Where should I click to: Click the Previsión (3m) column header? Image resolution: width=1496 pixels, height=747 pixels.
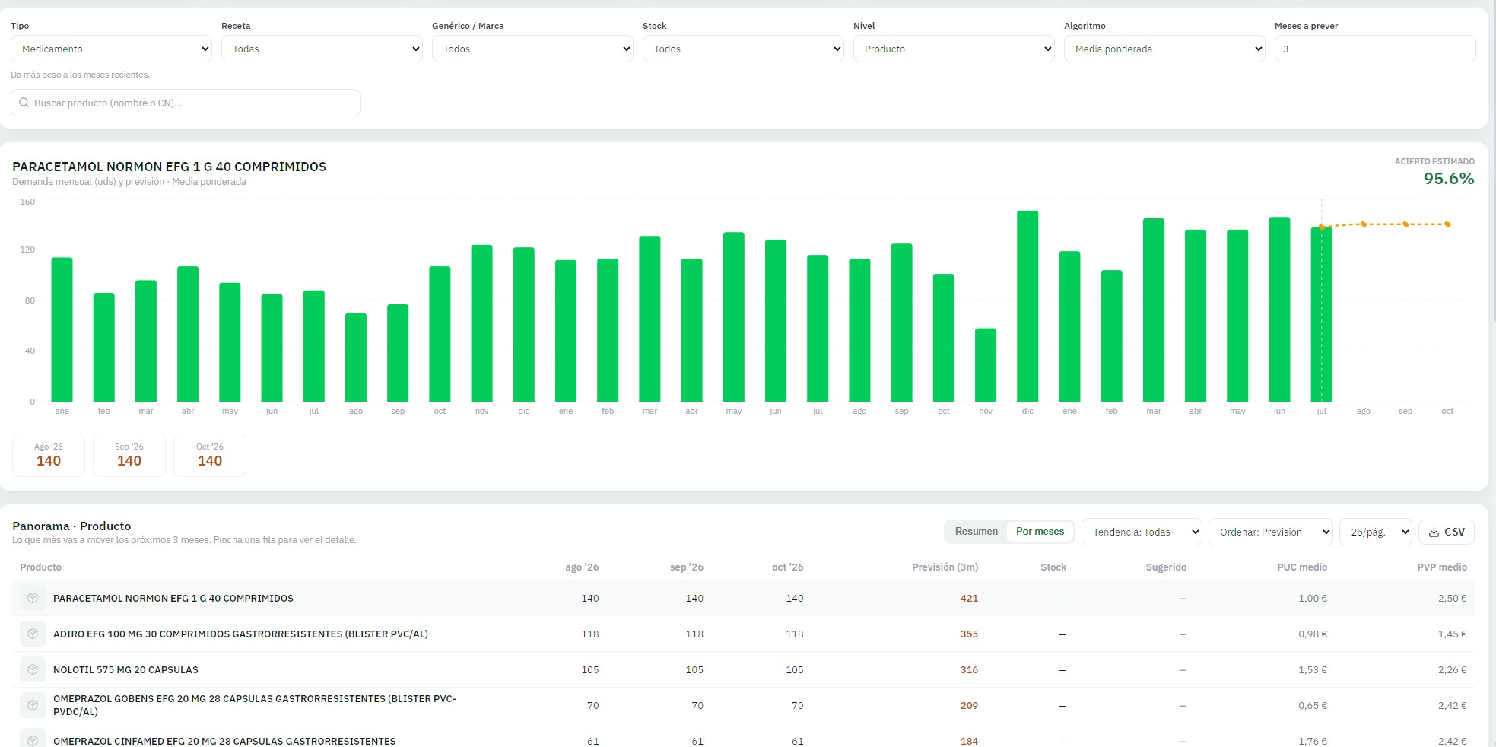[x=945, y=567]
